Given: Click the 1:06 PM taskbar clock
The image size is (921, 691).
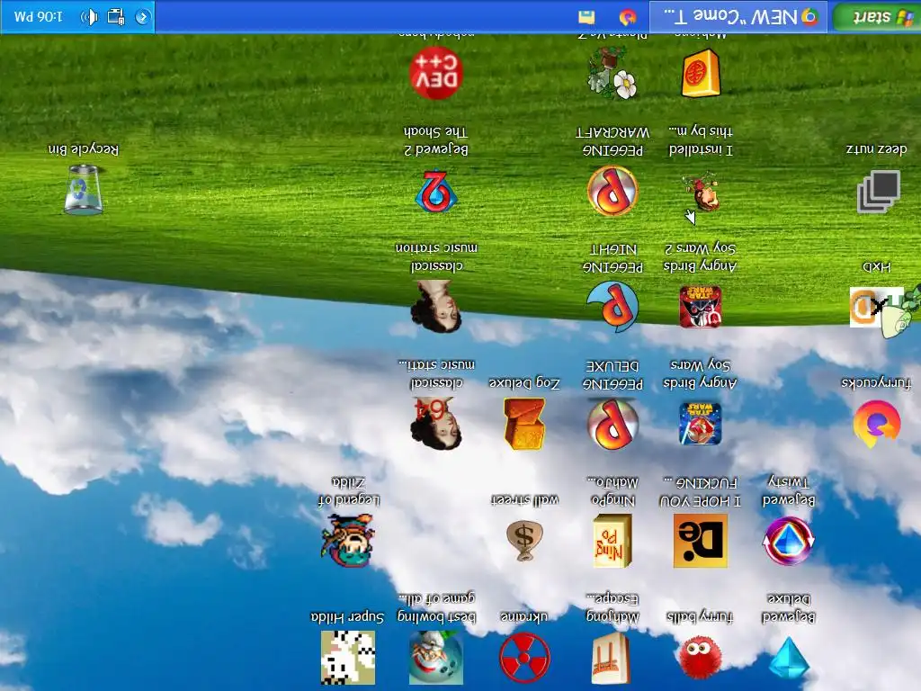Looking at the screenshot, I should 38,16.
